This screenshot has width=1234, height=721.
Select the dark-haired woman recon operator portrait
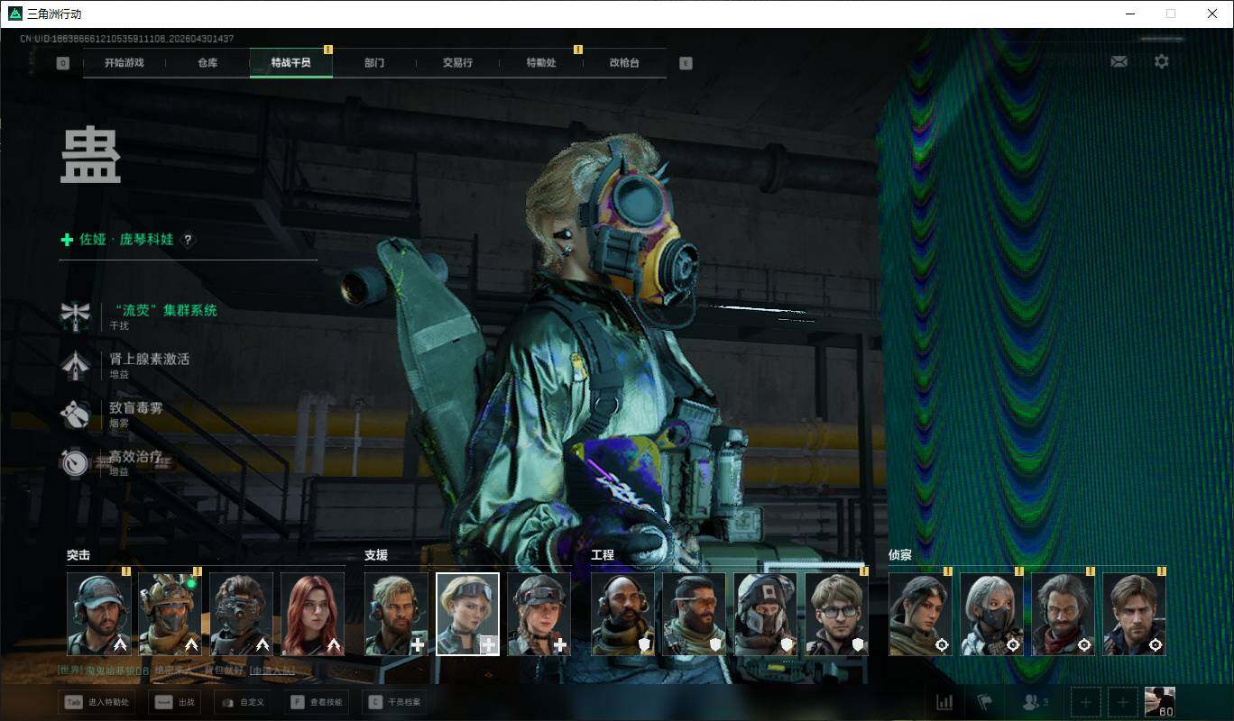pyautogui.click(x=921, y=614)
